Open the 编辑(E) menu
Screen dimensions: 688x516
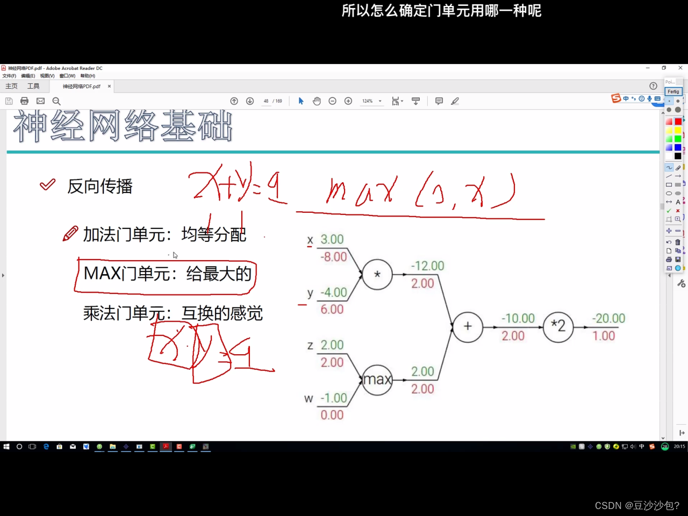(x=28, y=76)
